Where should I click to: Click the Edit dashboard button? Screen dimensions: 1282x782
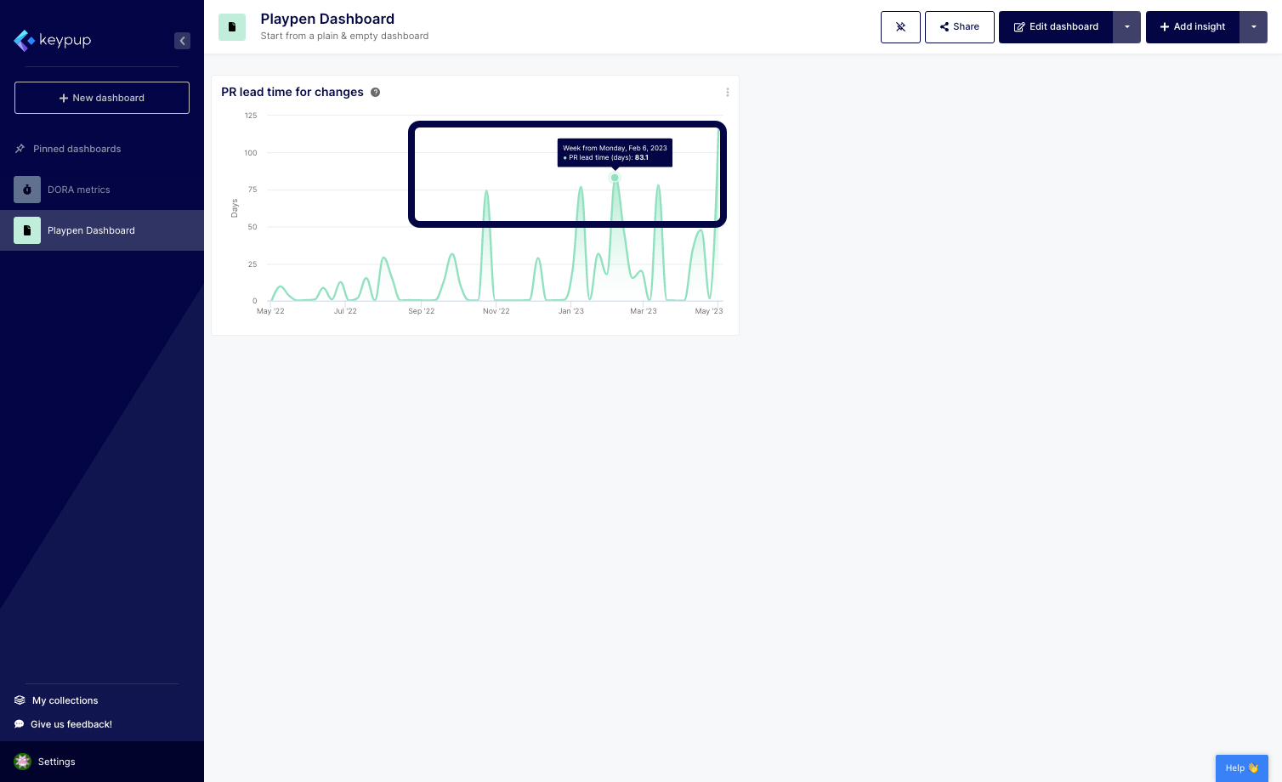[1056, 27]
